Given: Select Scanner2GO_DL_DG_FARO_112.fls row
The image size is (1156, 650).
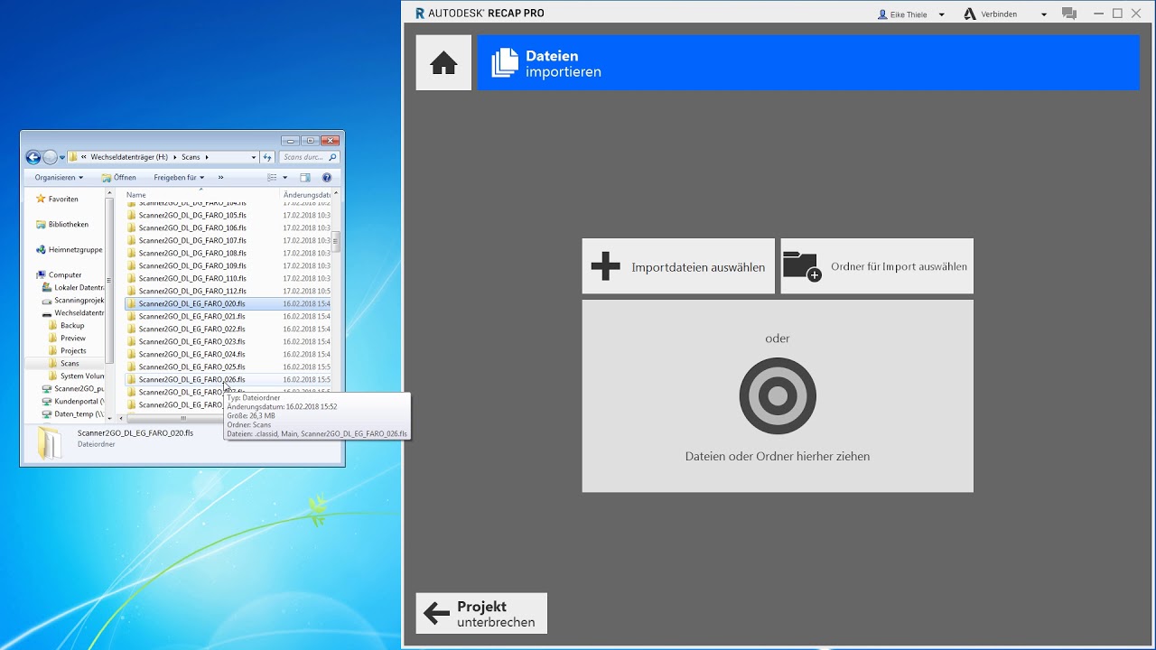Looking at the screenshot, I should coord(228,292).
